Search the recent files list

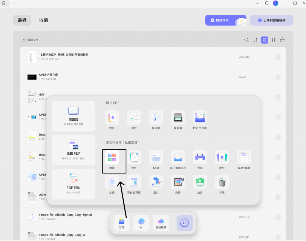247,40
